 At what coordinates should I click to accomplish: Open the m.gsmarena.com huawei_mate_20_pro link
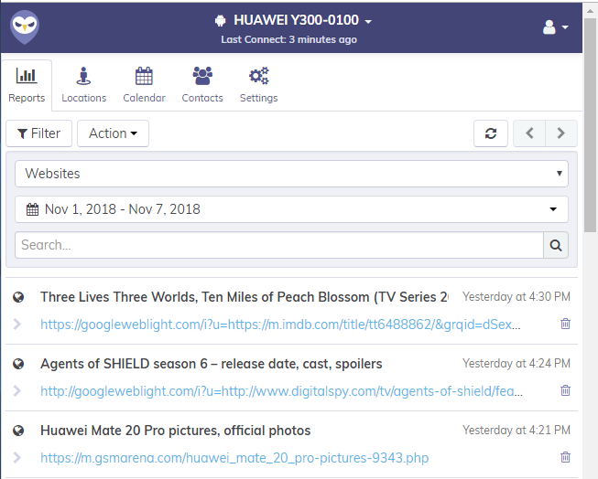234,458
